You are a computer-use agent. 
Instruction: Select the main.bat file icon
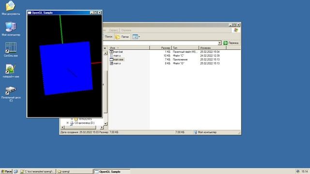(x=111, y=52)
